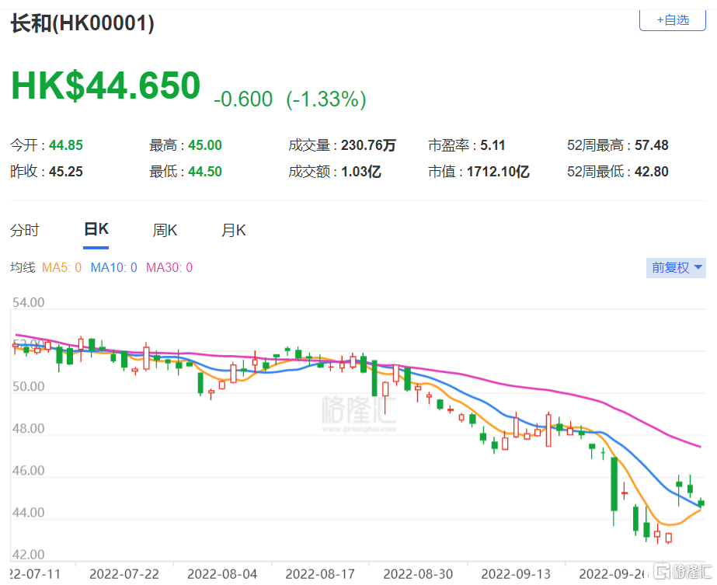Click the 均线 moving average label
Viewport: 717px width, 585px height.
tap(23, 267)
